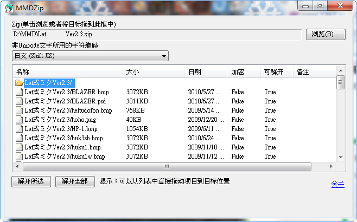Image resolution: width=357 pixels, height=222 pixels.
Task: Select the Lat式ミクVer2.3/heltudofon.bmp file name
Action: tap(68, 110)
